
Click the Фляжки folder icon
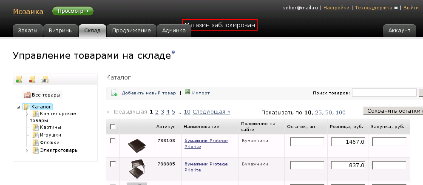coord(36,142)
